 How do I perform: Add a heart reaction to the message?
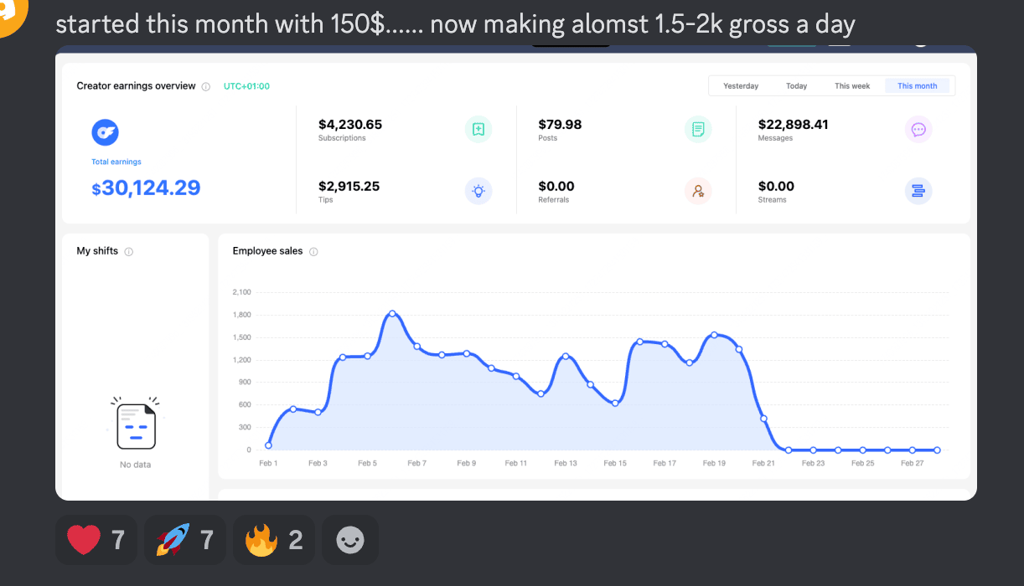tap(96, 540)
